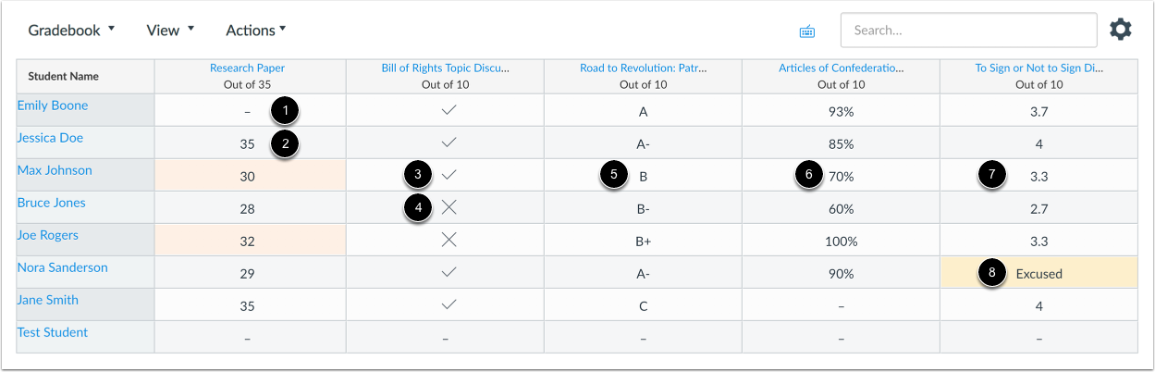Click the incomplete X mark for Joe Rogers
Viewport: 1155px width, 372px height.
pos(448,241)
